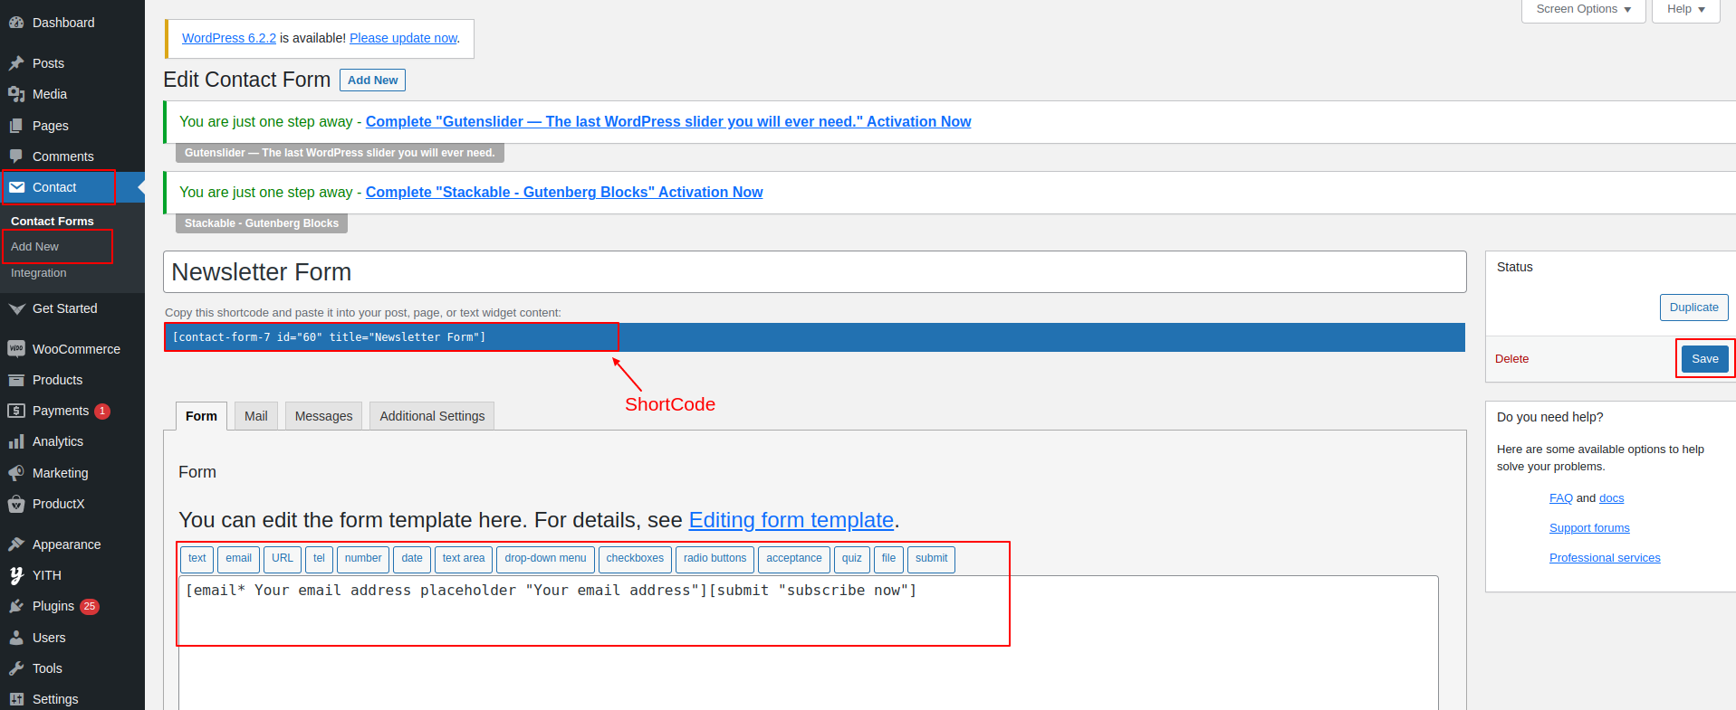
Task: Insert a file form tag
Action: [888, 559]
